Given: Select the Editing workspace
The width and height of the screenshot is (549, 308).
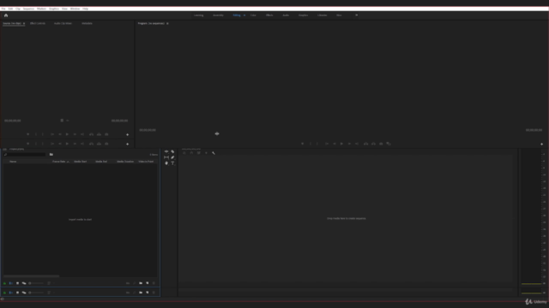Looking at the screenshot, I should [237, 15].
